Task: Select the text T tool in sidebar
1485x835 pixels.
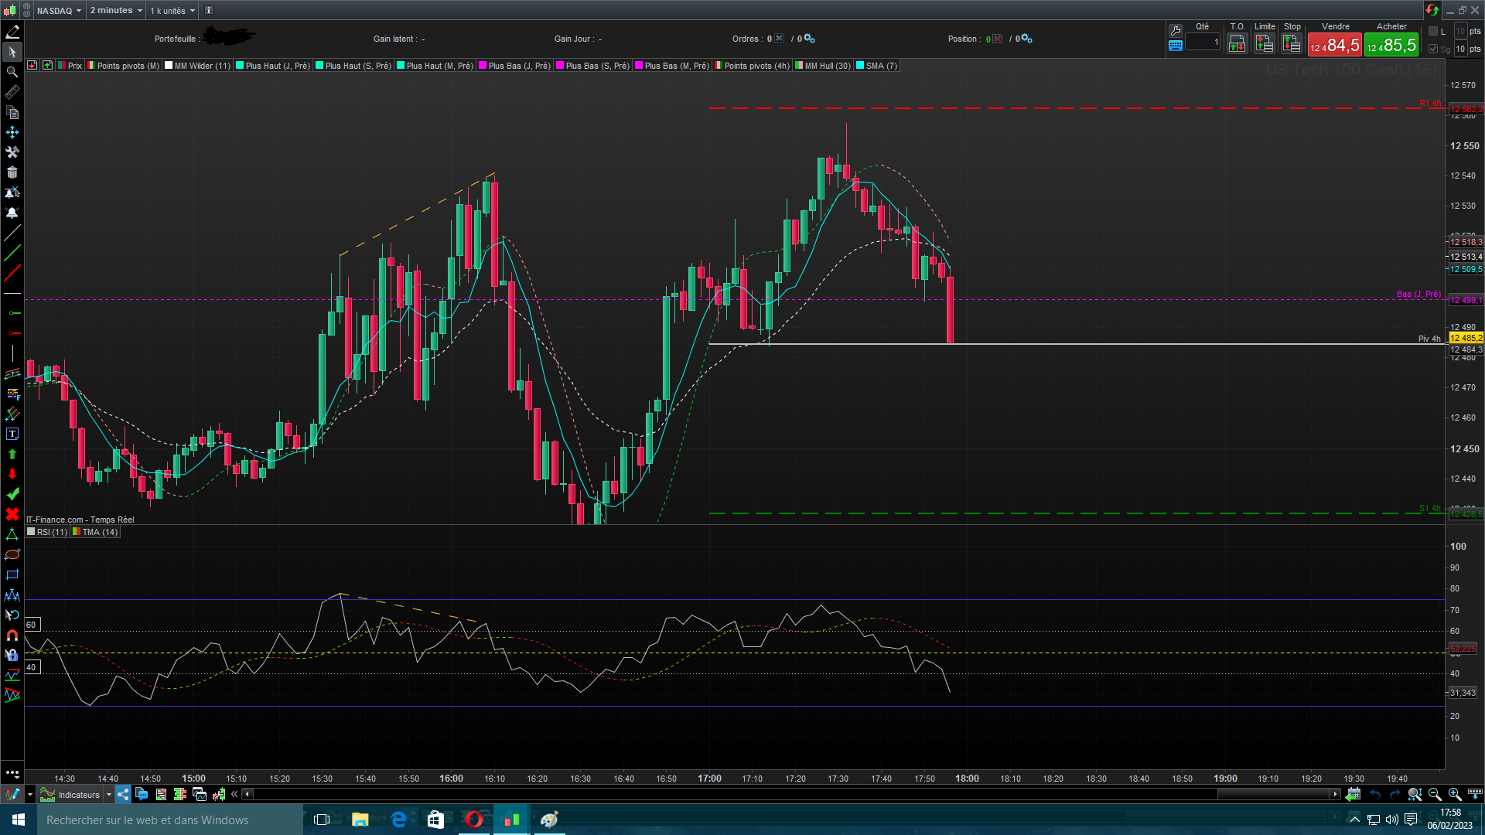Action: coord(12,434)
